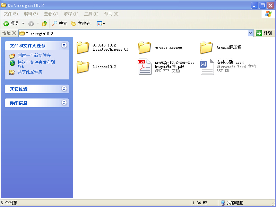Image resolution: width=276 pixels, height=207 pixels.
Task: Open the 查看(V) menu
Action: point(51,14)
